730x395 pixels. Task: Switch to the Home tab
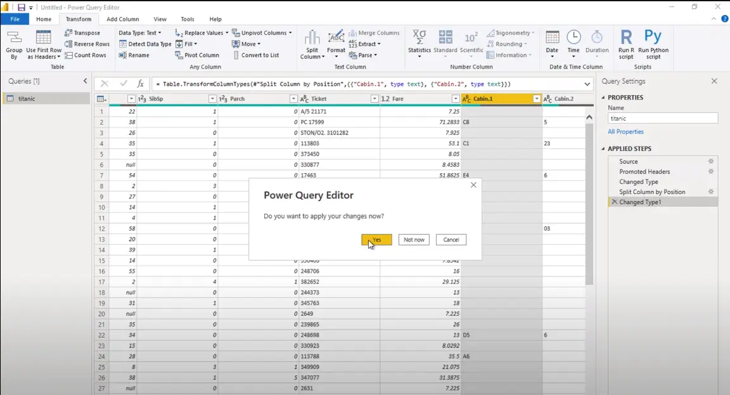(44, 19)
